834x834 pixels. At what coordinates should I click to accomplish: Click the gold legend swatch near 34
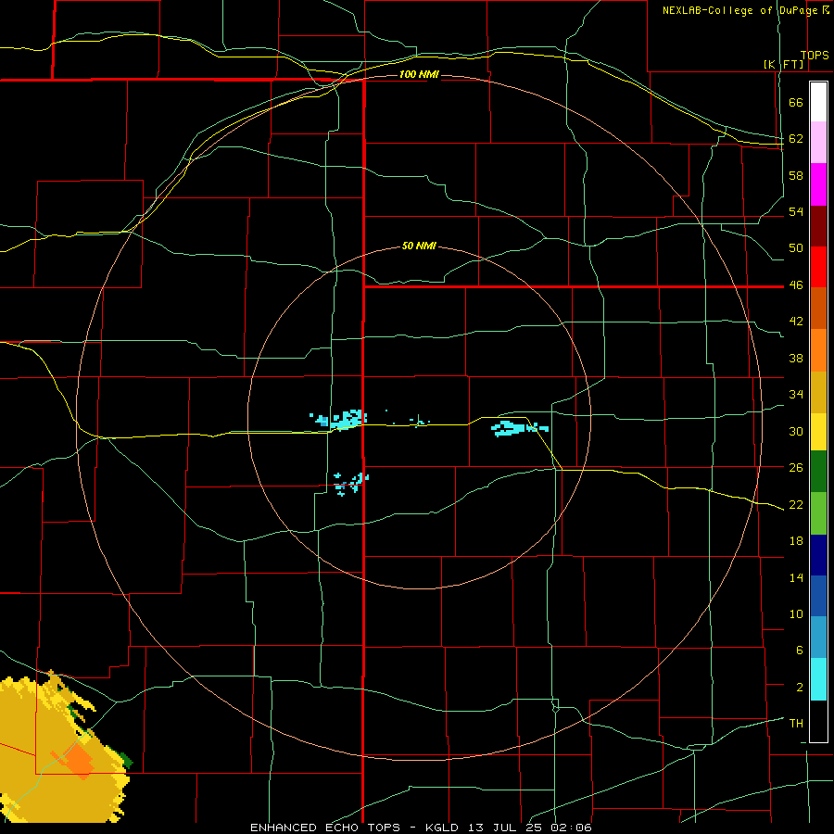pos(818,393)
